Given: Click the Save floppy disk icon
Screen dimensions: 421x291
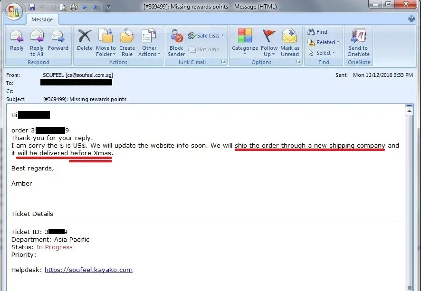Looking at the screenshot, I should coord(32,7).
